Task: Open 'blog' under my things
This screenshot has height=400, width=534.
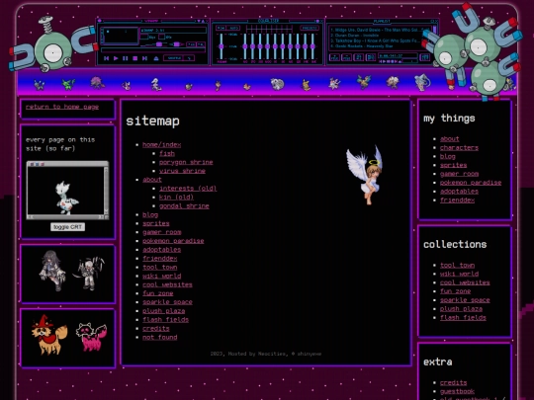Action: pyautogui.click(x=448, y=156)
